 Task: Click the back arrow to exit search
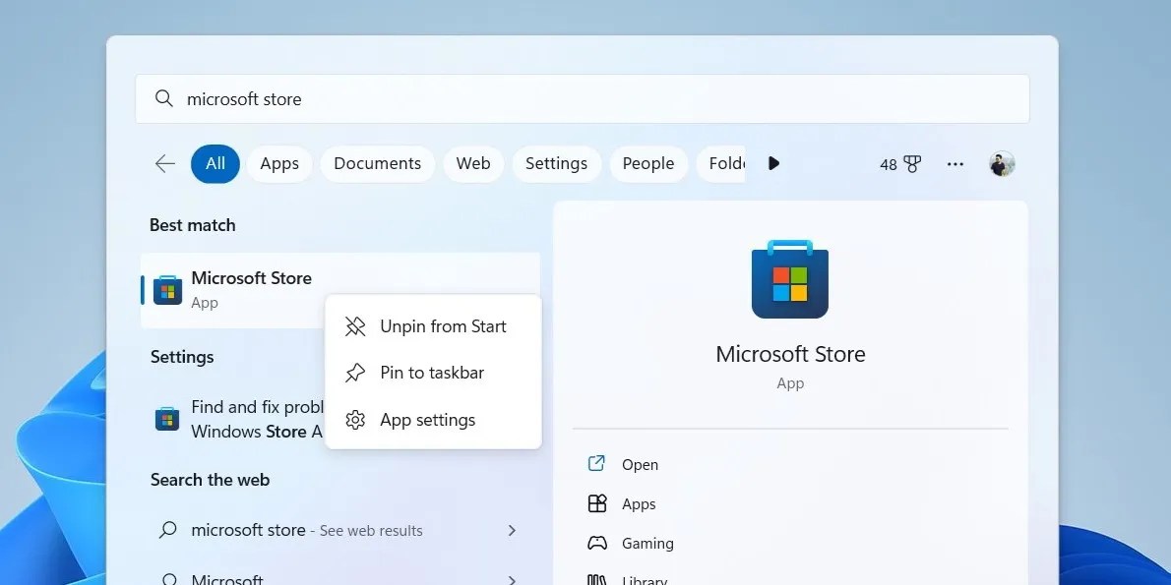coord(163,163)
